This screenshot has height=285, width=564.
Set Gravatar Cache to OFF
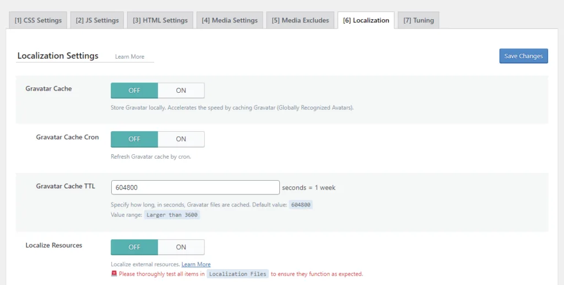point(134,91)
